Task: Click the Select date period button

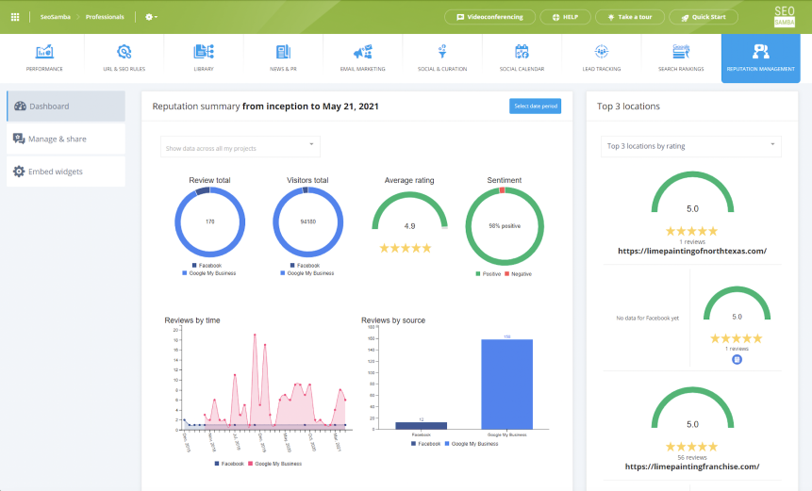Action: (x=535, y=106)
